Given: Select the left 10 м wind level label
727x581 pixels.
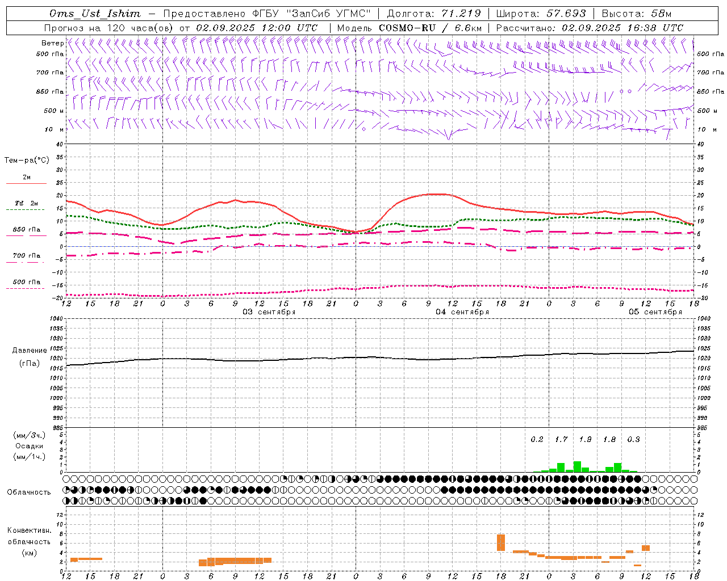Looking at the screenshot, I should tap(54, 129).
